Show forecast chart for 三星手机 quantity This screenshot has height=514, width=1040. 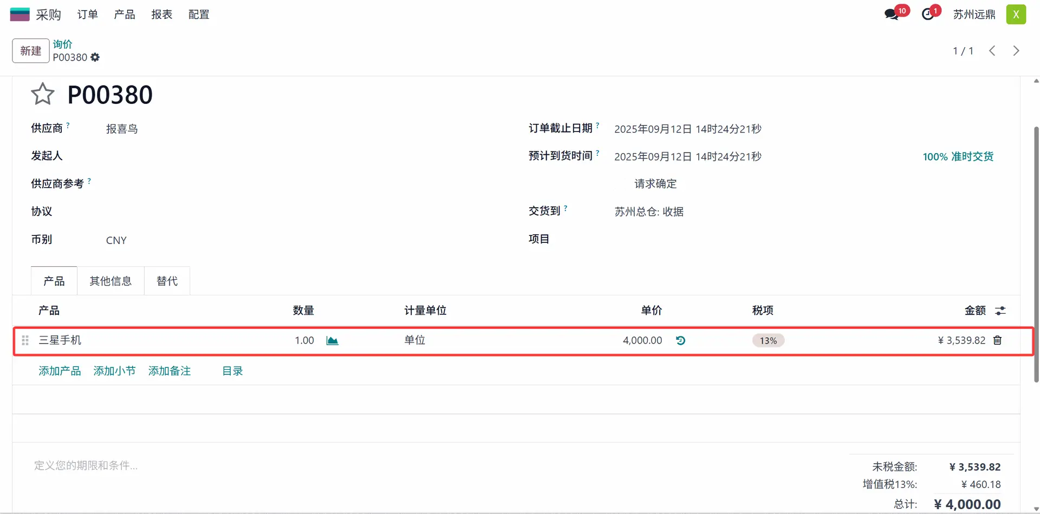pos(332,340)
